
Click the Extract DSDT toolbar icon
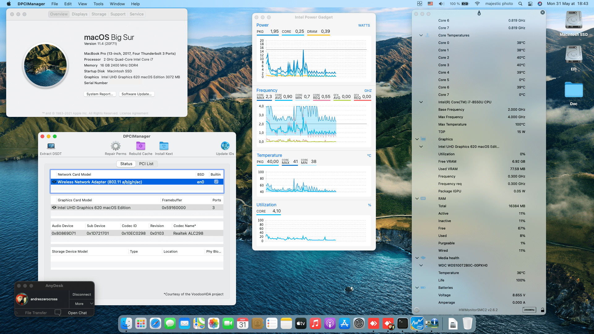[51, 146]
